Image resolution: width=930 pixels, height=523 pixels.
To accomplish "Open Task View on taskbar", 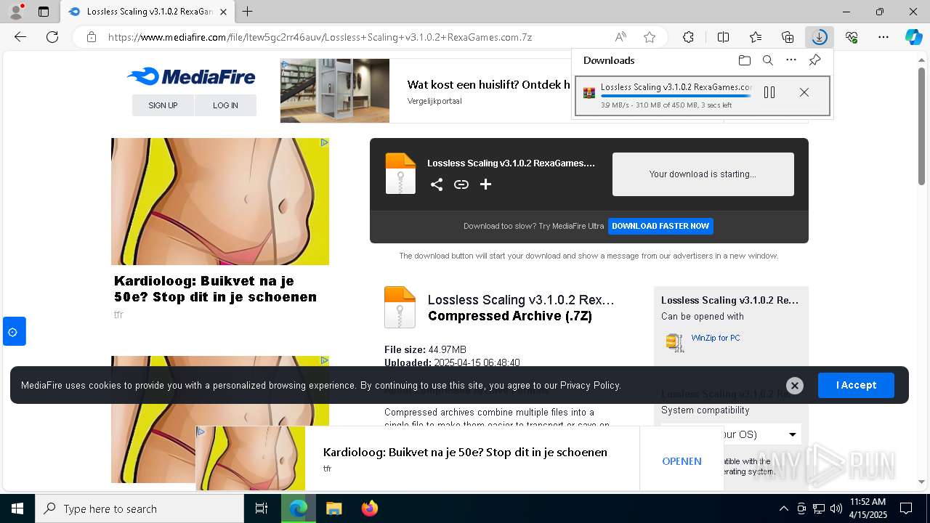I will pos(262,508).
